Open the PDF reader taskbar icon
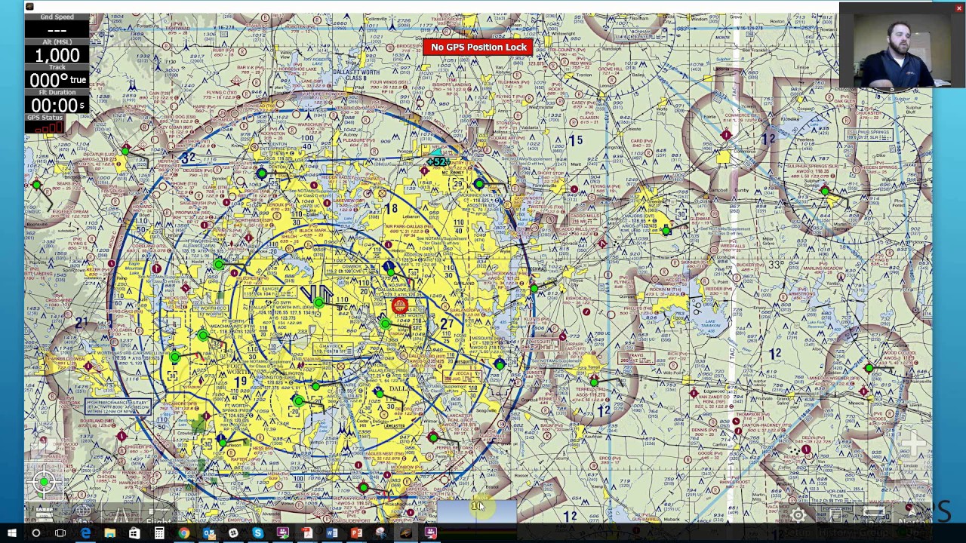966x543 pixels. [x=307, y=534]
